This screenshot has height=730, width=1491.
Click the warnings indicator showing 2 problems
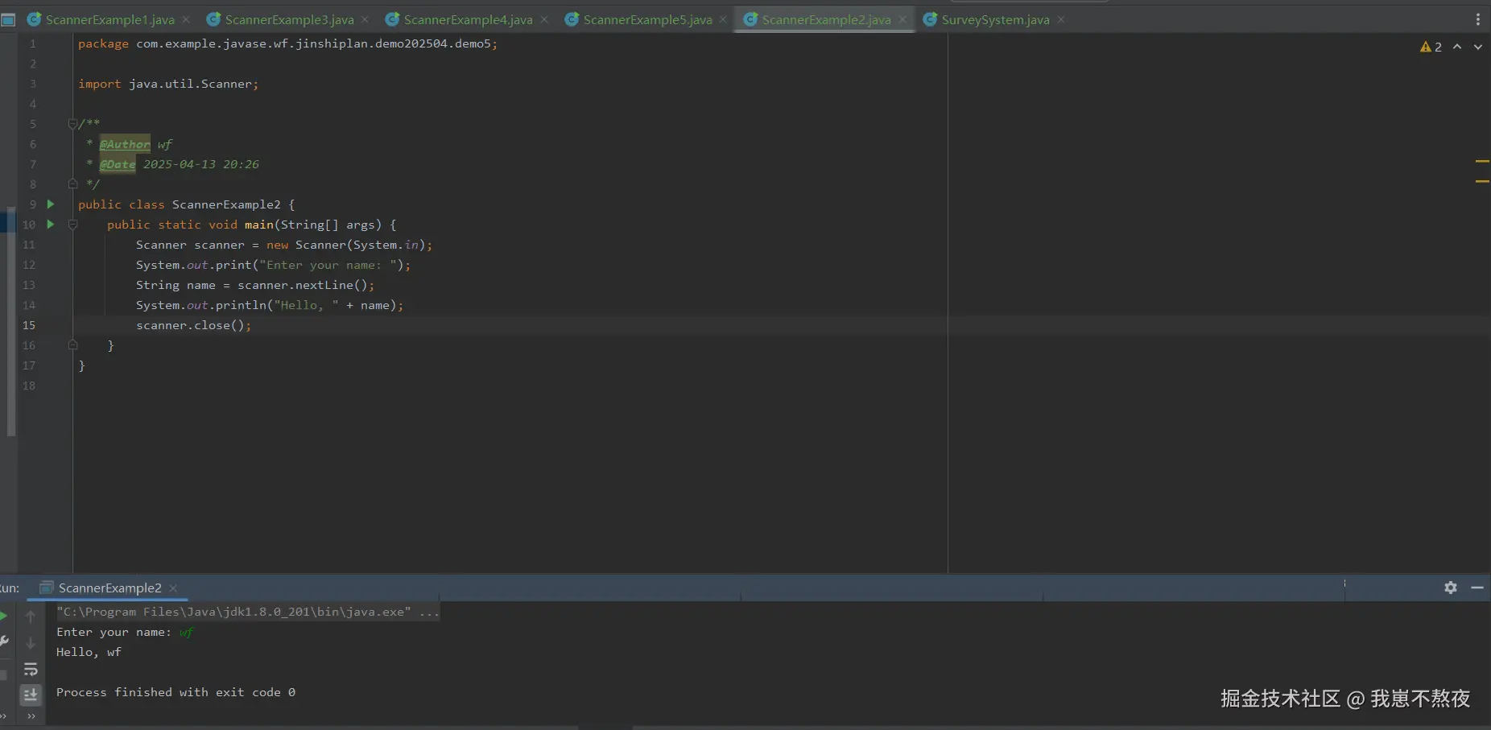pyautogui.click(x=1431, y=47)
